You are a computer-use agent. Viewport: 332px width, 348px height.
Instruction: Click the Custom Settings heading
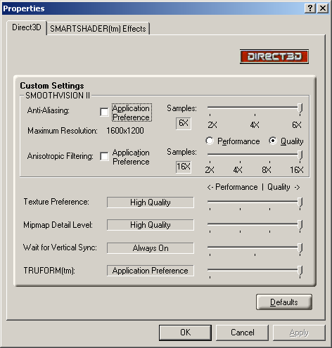[52, 86]
